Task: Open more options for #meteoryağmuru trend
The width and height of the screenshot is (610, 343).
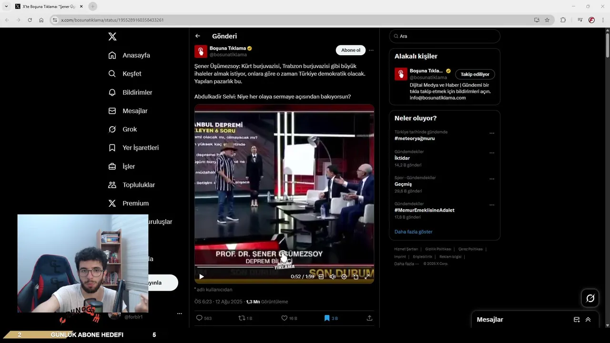Action: tap(492, 133)
